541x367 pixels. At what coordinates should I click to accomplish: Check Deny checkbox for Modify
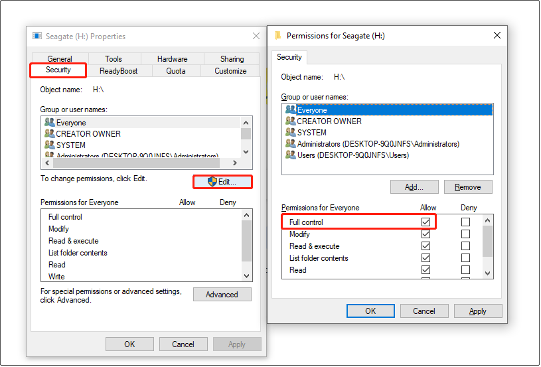[x=465, y=234]
